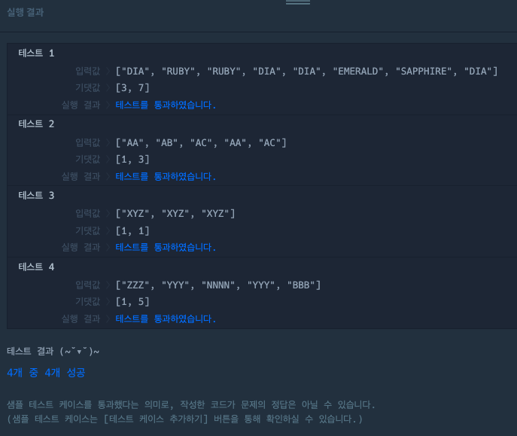Screen dimensions: 517x436
Task: Click Test 2 passed result message
Action: [166, 176]
